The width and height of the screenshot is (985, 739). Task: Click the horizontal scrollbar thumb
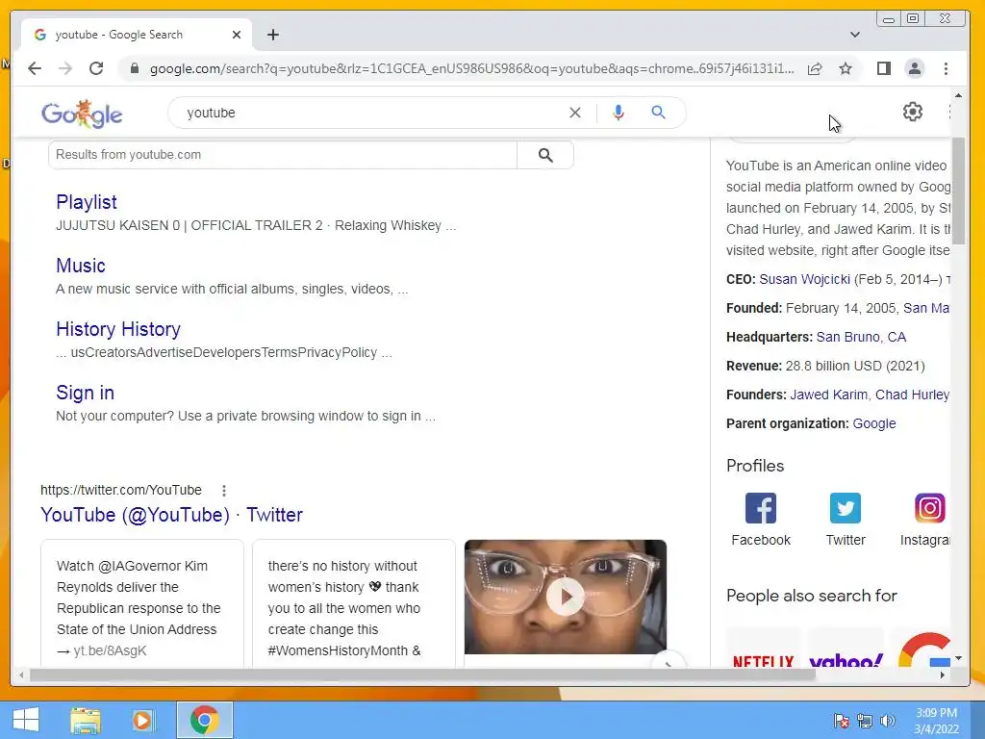(422, 675)
